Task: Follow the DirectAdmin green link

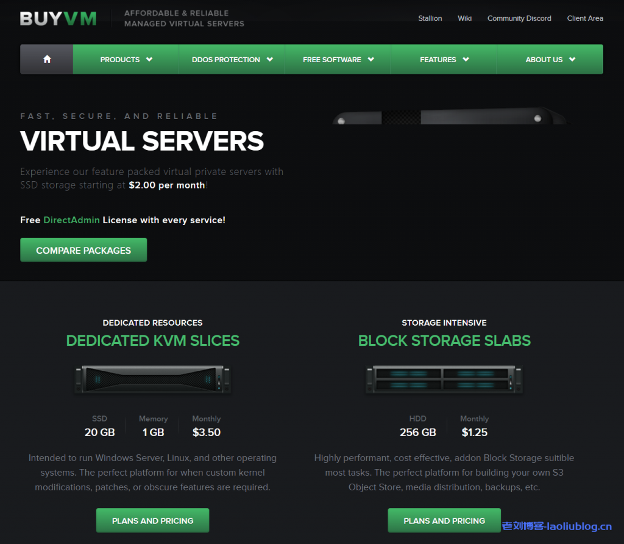Action: (71, 220)
